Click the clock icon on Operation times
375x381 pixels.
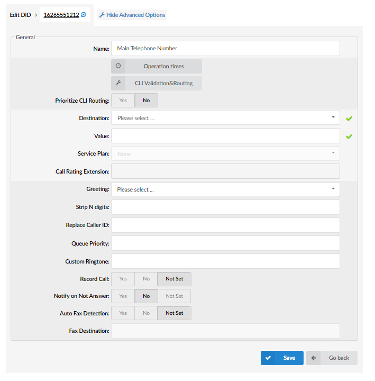click(118, 66)
